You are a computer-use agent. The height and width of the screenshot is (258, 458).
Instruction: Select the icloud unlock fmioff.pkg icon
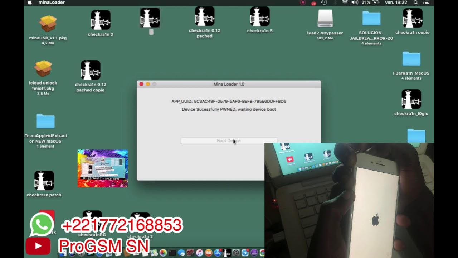(43, 69)
